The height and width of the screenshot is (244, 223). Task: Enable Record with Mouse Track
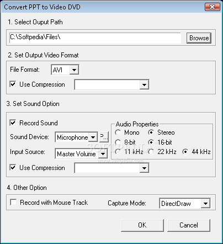(x=13, y=202)
